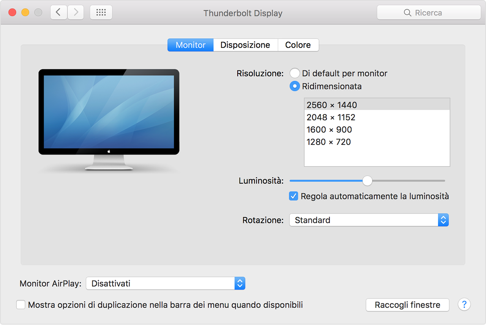486x325 pixels.
Task: Choose the 1280 × 720 resolution
Action: coord(329,142)
